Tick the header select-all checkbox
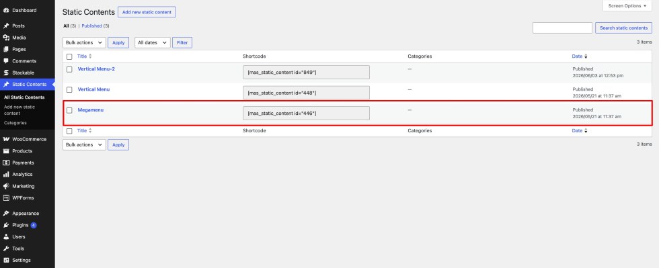659x268 pixels. pyautogui.click(x=69, y=56)
